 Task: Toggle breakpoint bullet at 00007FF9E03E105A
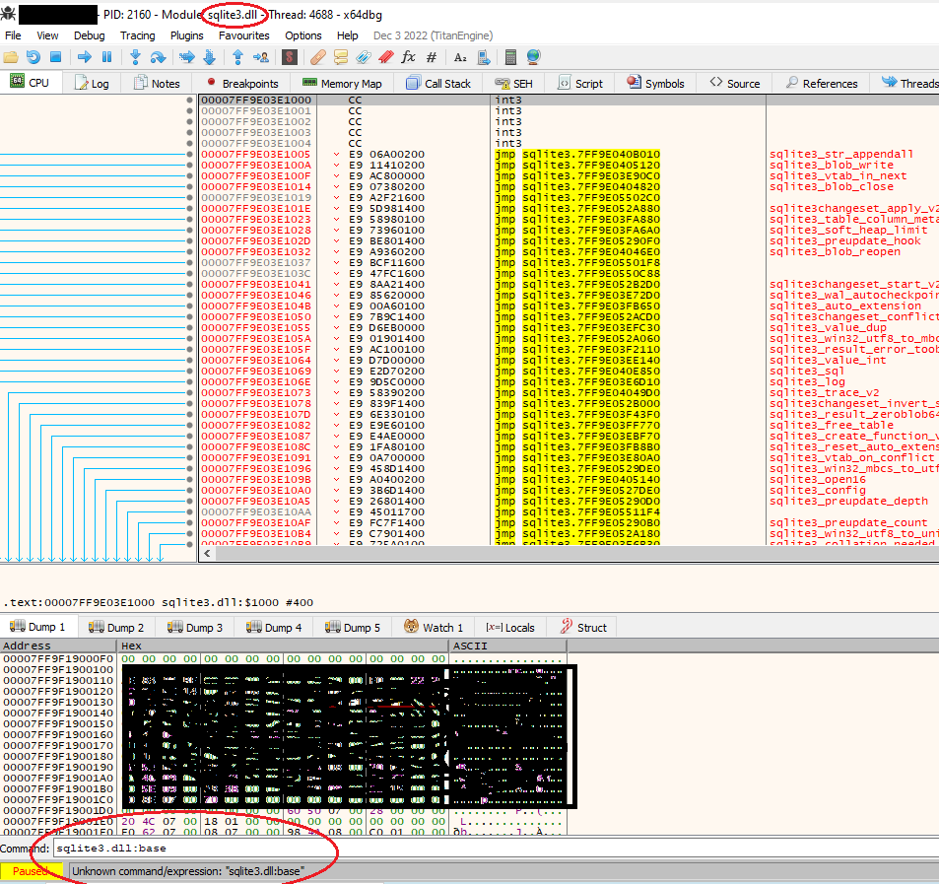coord(190,338)
